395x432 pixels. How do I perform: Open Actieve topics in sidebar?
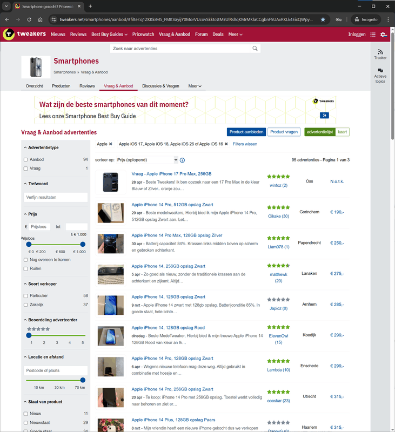[380, 76]
